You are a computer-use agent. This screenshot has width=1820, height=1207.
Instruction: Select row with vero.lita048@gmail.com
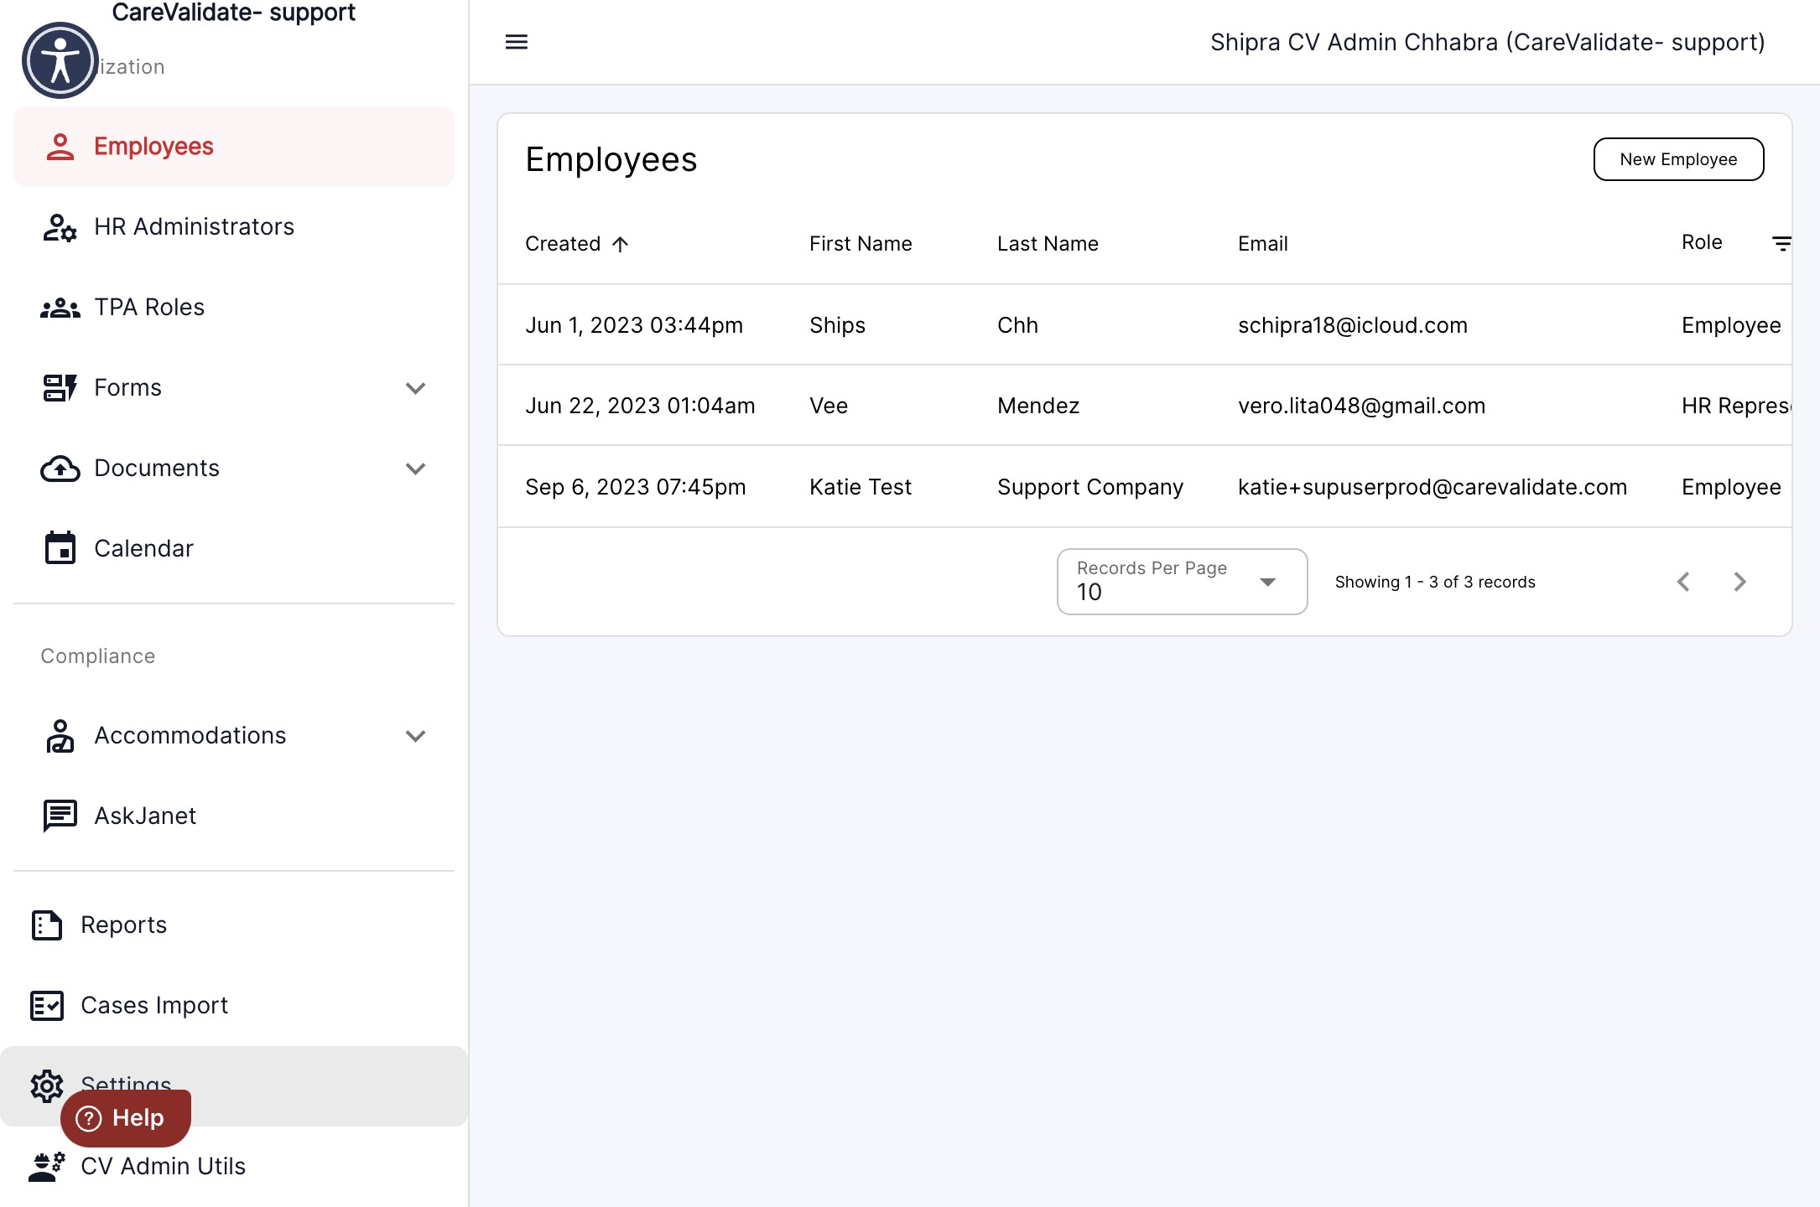[1145, 406]
